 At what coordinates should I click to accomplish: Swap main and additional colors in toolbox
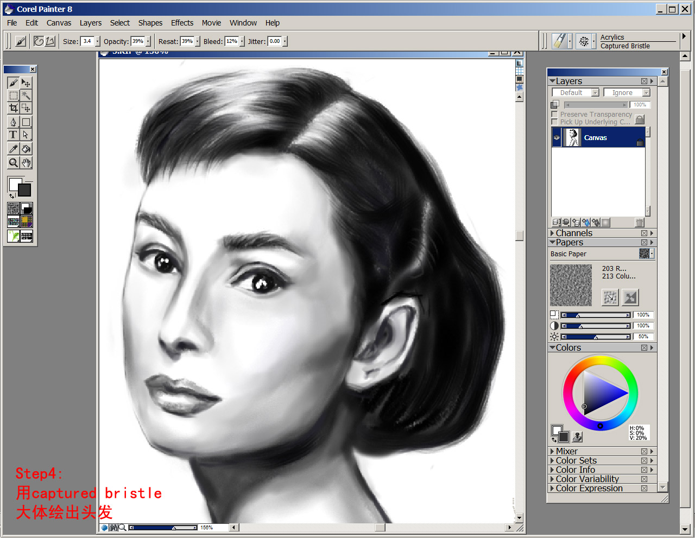pos(12,196)
